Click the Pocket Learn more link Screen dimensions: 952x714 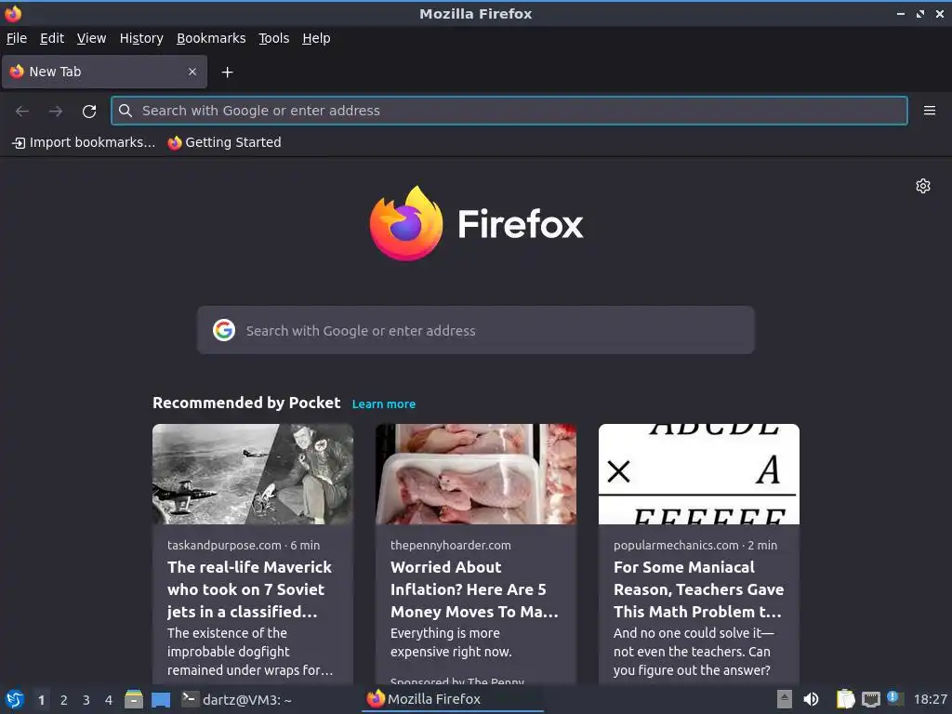pyautogui.click(x=384, y=404)
